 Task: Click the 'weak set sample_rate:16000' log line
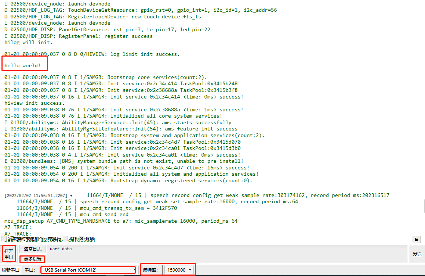tap(157, 202)
